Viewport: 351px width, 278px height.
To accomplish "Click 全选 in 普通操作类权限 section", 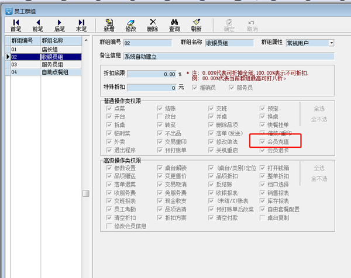I will click(x=319, y=109).
